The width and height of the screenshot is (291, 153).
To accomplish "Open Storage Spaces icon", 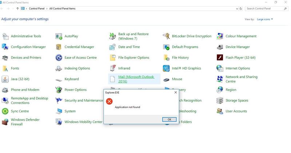I will (x=220, y=100).
